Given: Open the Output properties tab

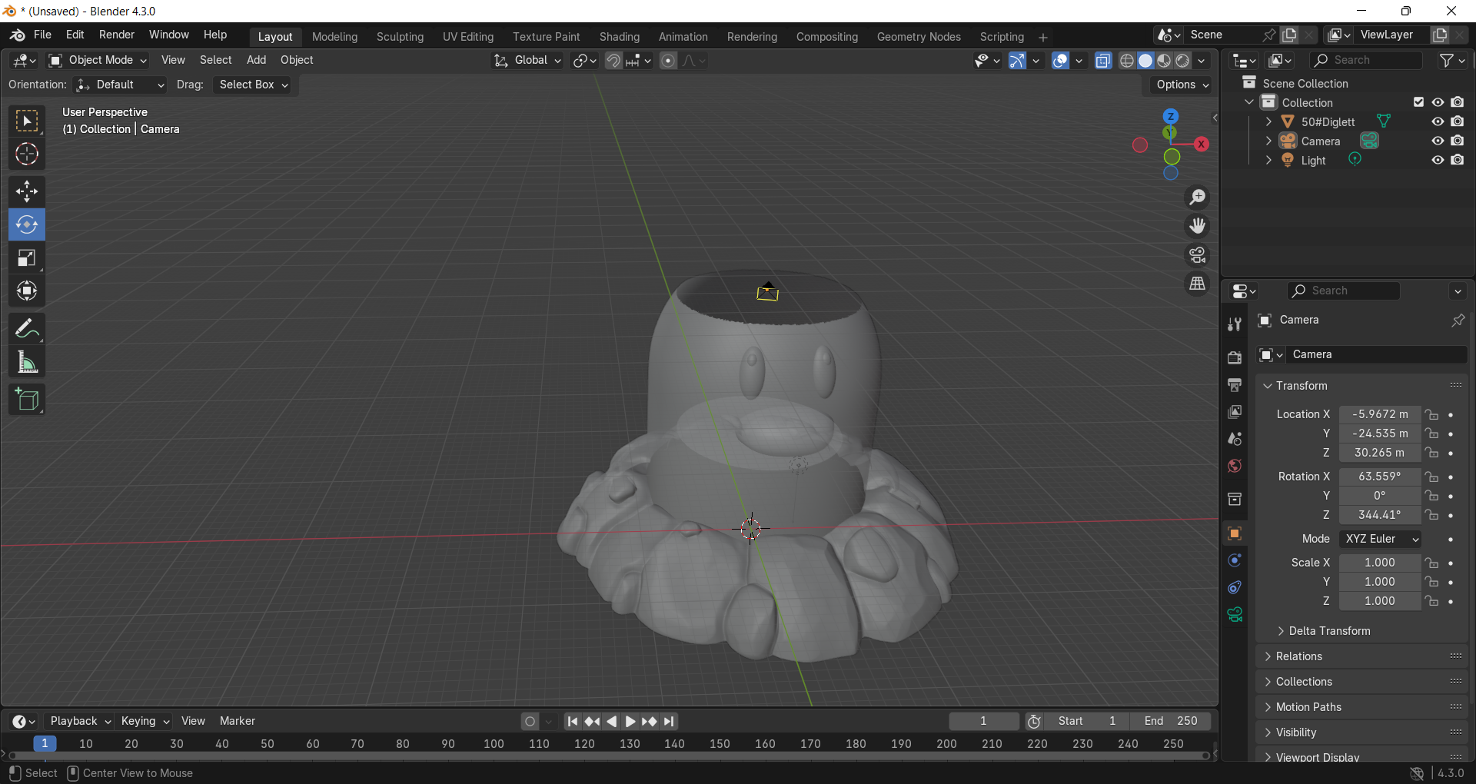Looking at the screenshot, I should click(x=1235, y=384).
